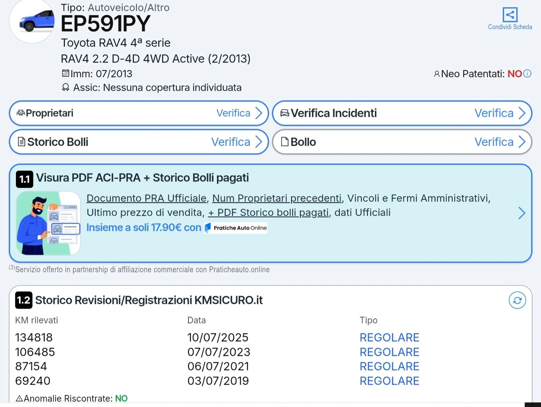This screenshot has width=541, height=407.
Task: Click the calendar icon beside Imm: 07/2013
Action: click(x=65, y=73)
